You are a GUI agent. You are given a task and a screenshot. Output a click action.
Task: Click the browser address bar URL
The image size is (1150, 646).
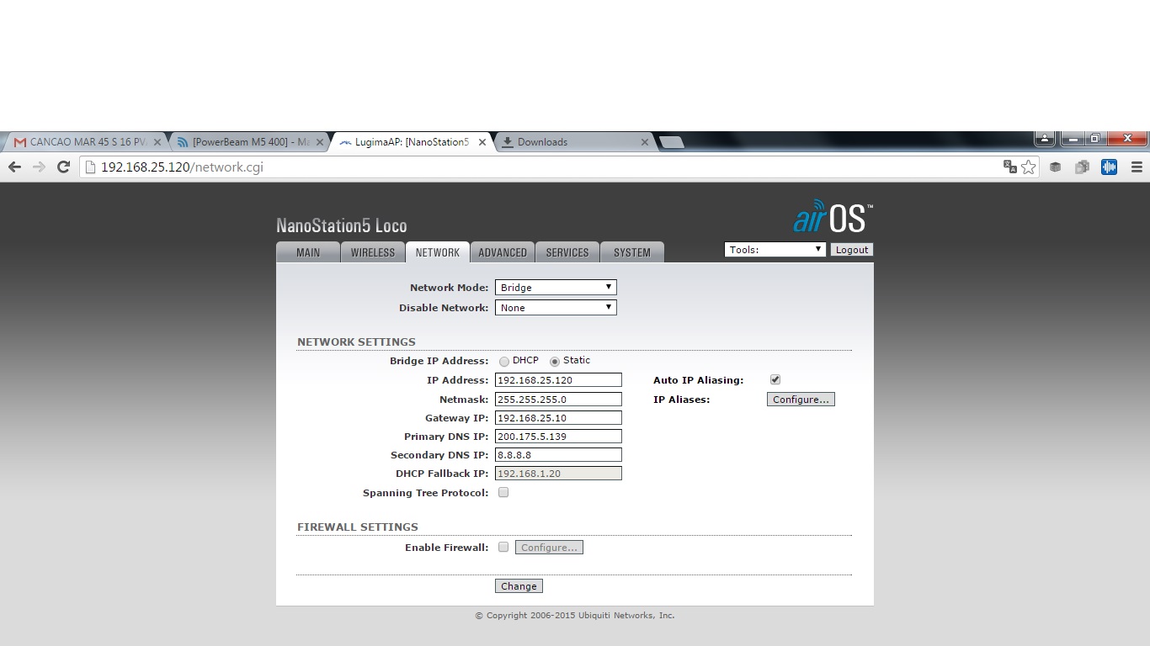tap(182, 167)
